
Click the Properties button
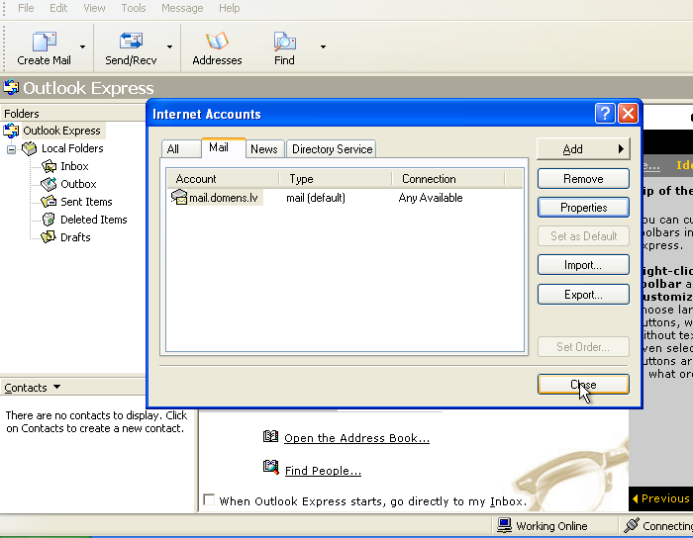(x=583, y=208)
